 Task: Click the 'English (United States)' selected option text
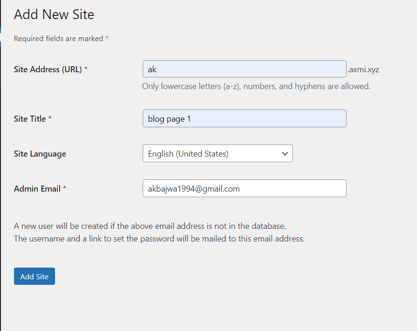point(188,154)
